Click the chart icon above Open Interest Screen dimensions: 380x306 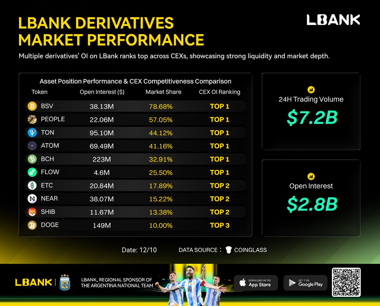[311, 176]
